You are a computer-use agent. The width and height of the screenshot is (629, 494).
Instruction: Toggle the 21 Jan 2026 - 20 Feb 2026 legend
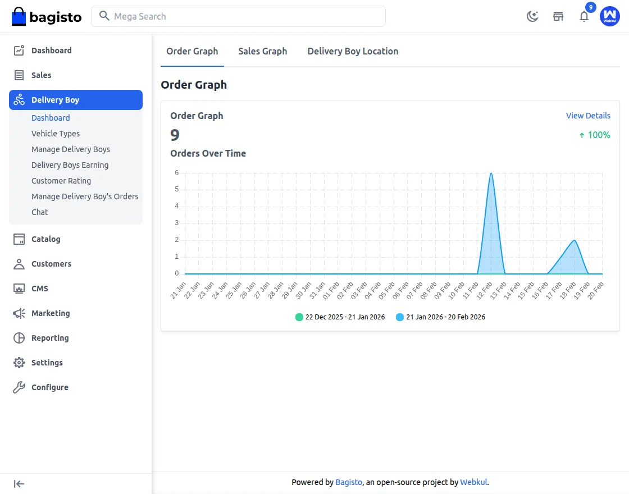(440, 317)
